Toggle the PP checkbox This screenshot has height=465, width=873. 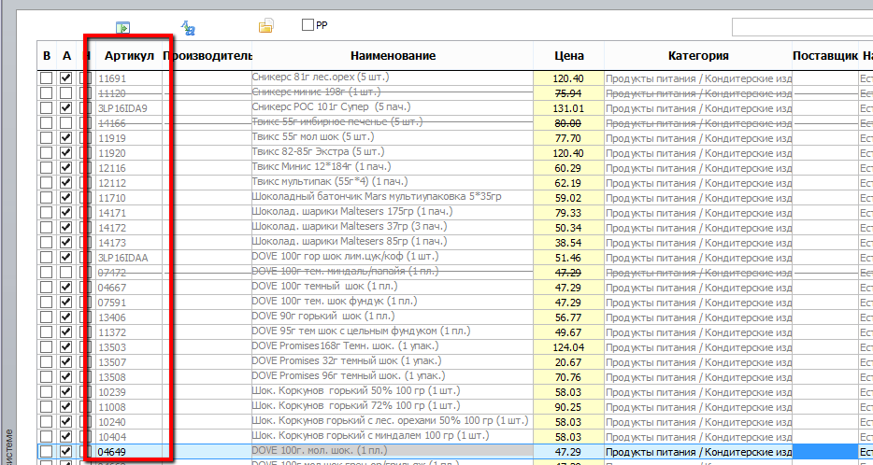[308, 25]
